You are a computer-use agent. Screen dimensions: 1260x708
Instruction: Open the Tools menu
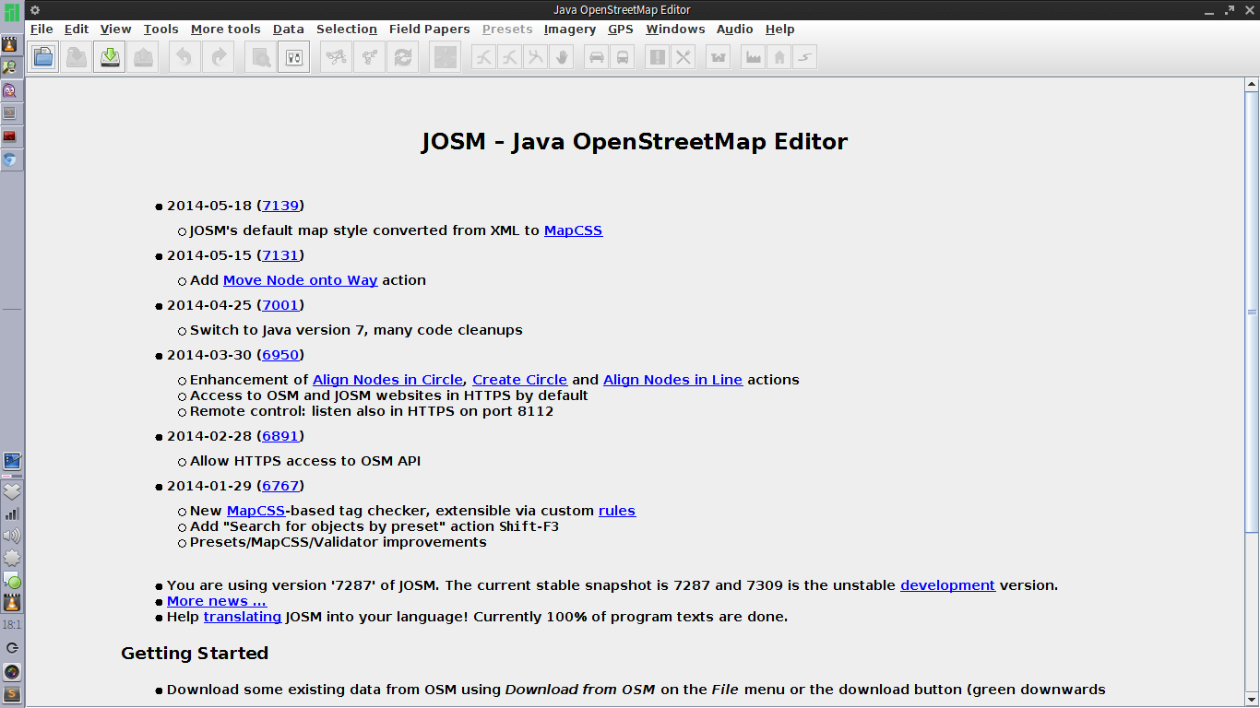160,29
